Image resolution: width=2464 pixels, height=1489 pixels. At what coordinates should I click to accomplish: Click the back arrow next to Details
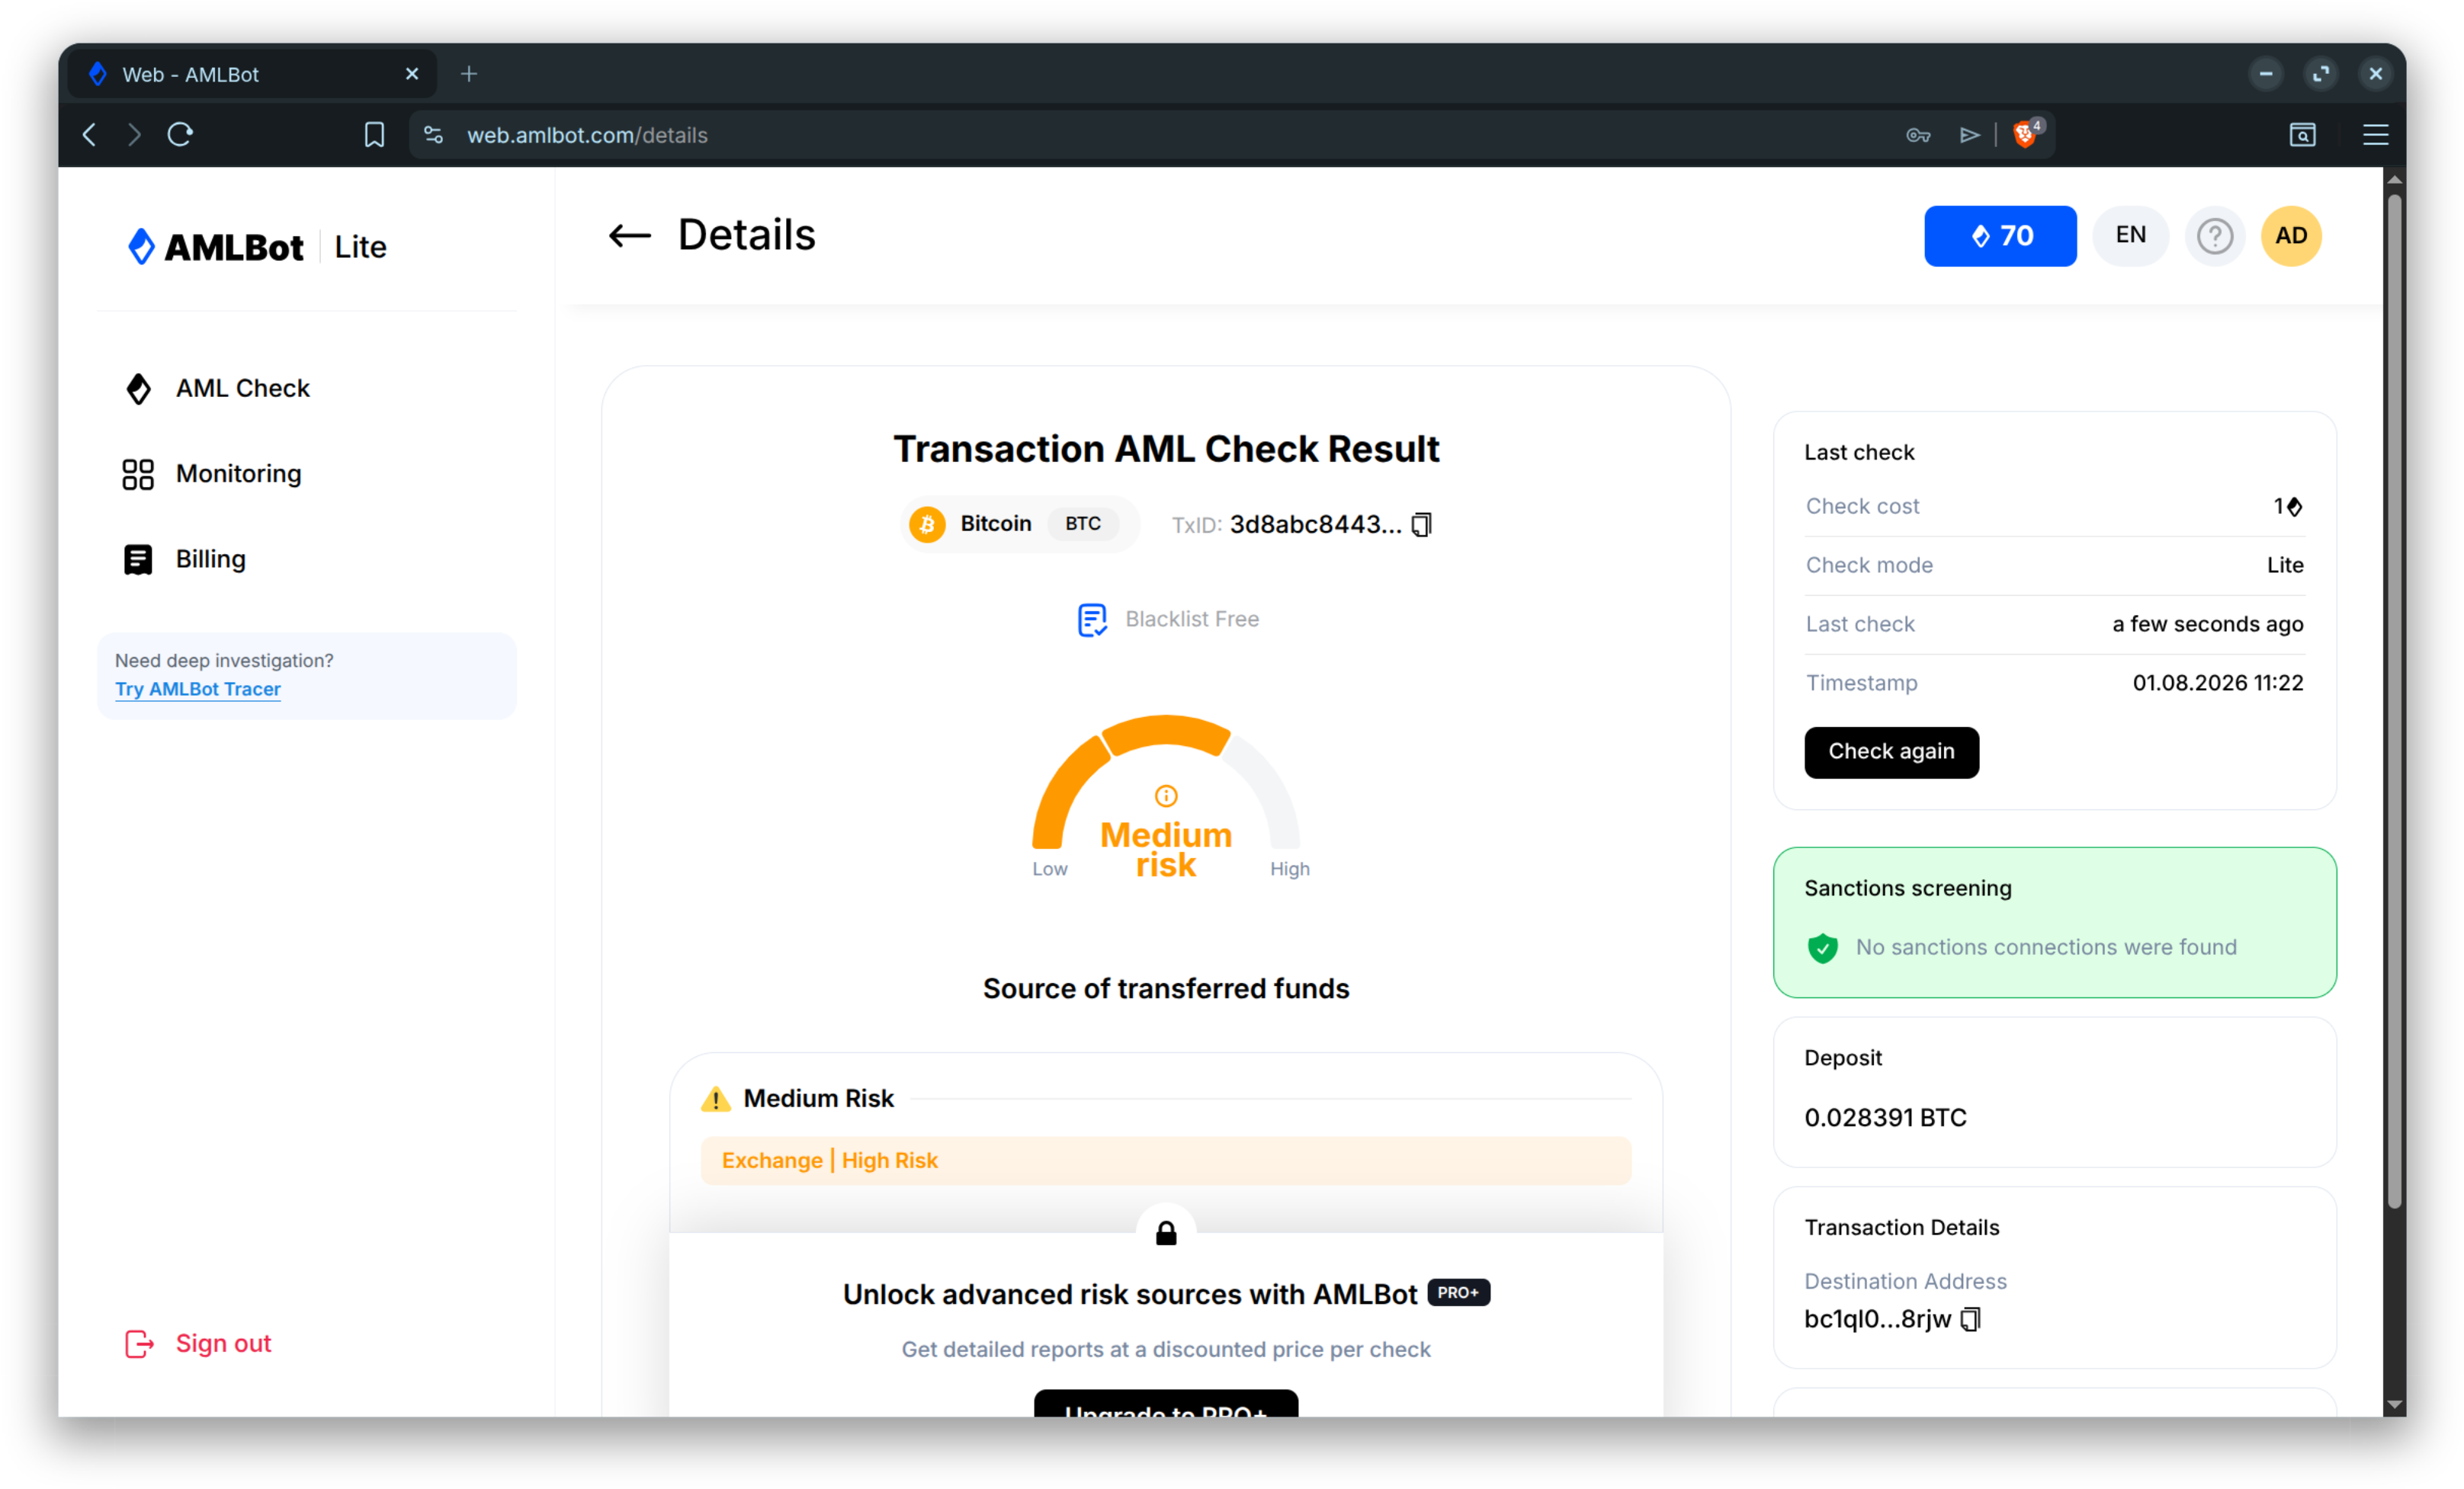(629, 235)
